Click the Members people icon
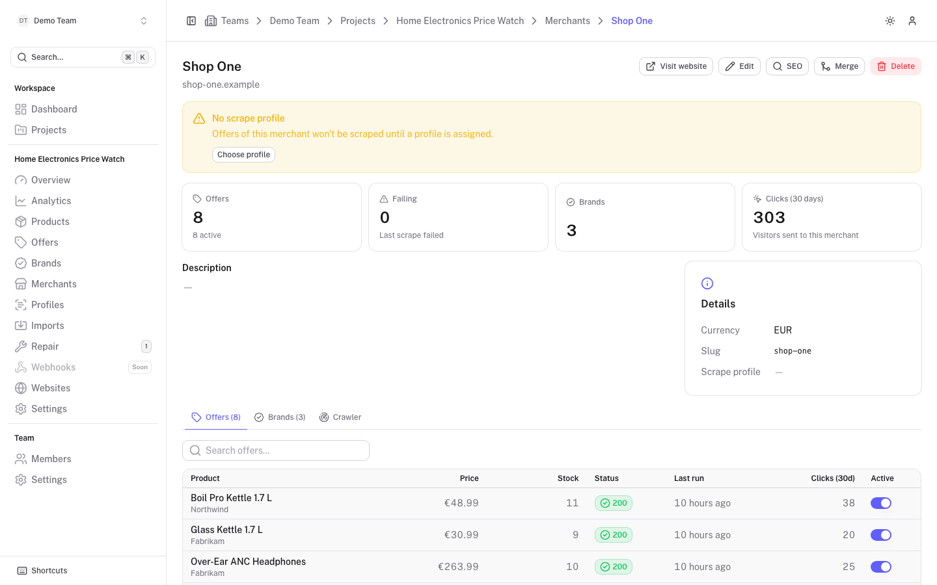This screenshot has height=585, width=937. tap(21, 459)
